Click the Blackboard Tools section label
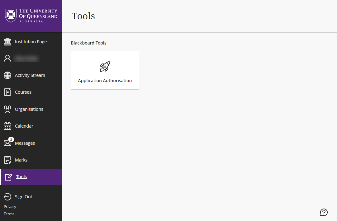337x221 pixels. pyautogui.click(x=88, y=43)
